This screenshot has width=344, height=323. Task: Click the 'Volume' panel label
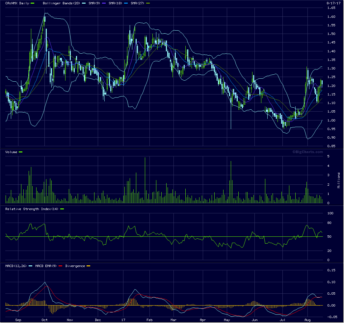11,152
